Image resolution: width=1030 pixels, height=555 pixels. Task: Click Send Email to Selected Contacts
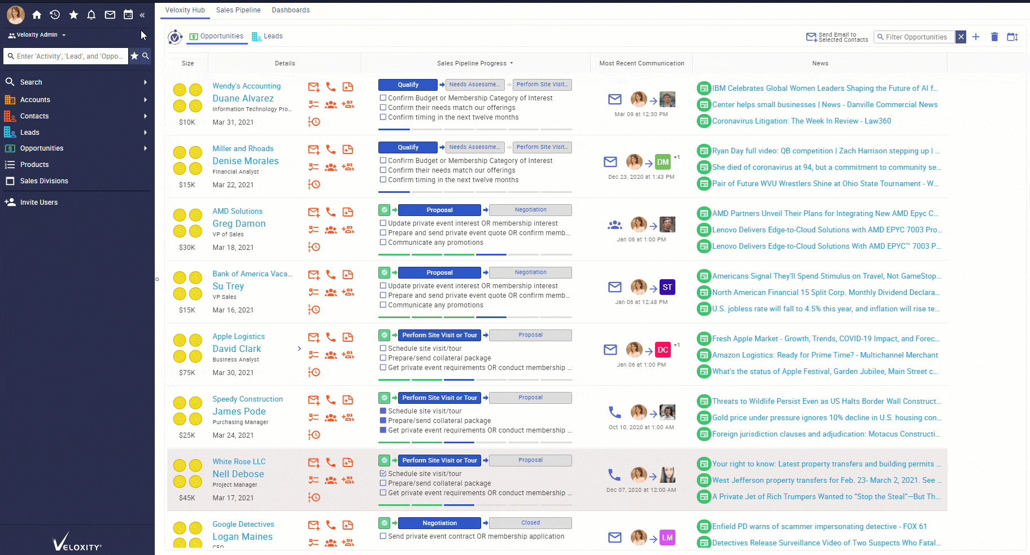tap(837, 37)
